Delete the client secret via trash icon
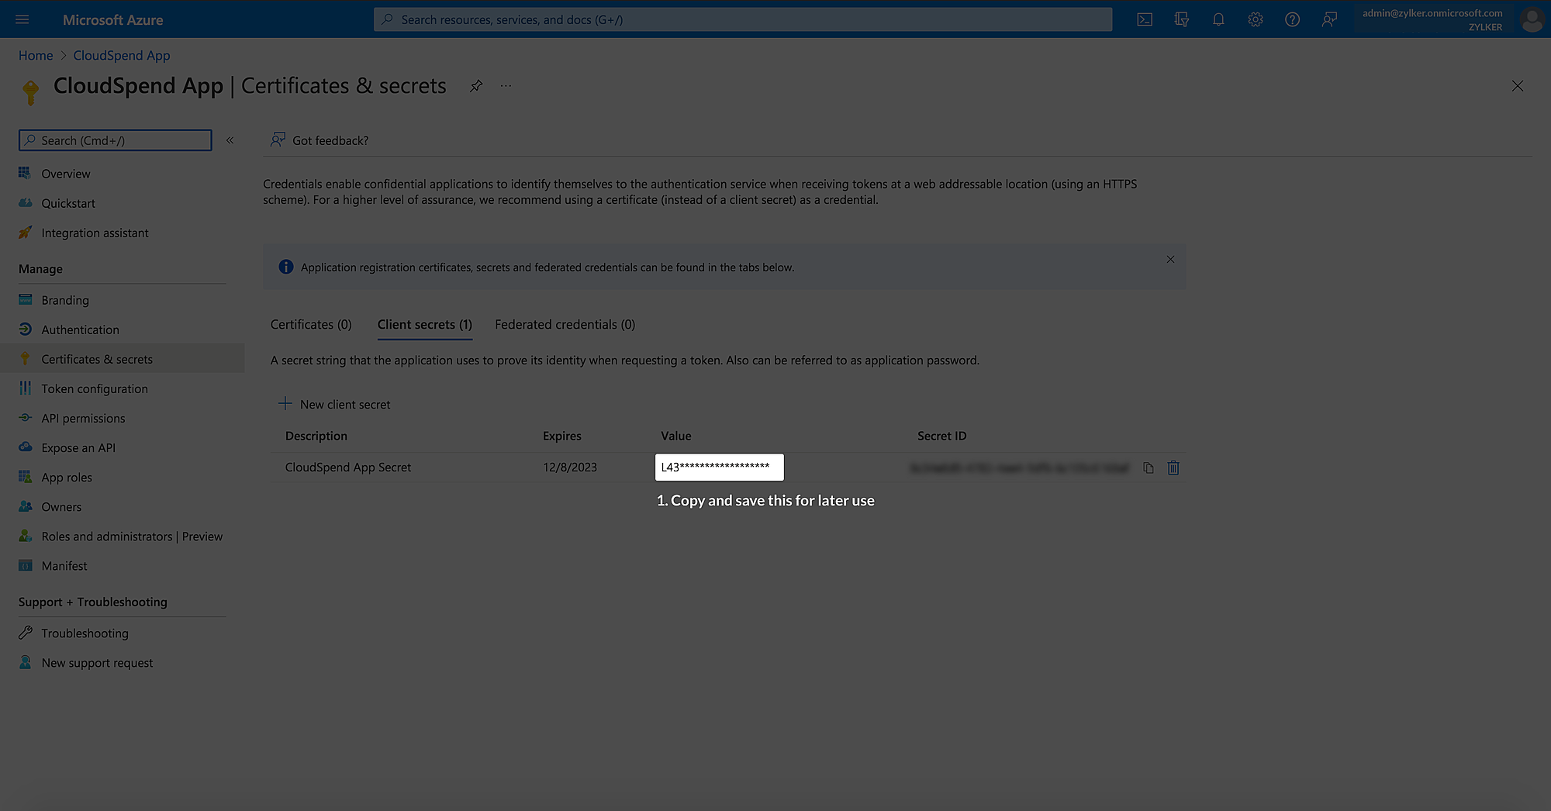This screenshot has height=811, width=1551. (x=1173, y=468)
